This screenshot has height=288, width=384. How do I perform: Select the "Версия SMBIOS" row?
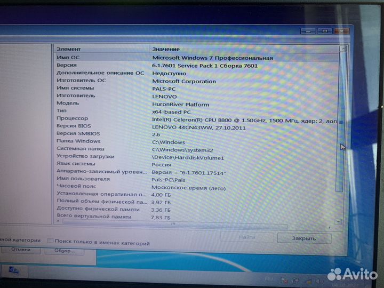coord(197,134)
